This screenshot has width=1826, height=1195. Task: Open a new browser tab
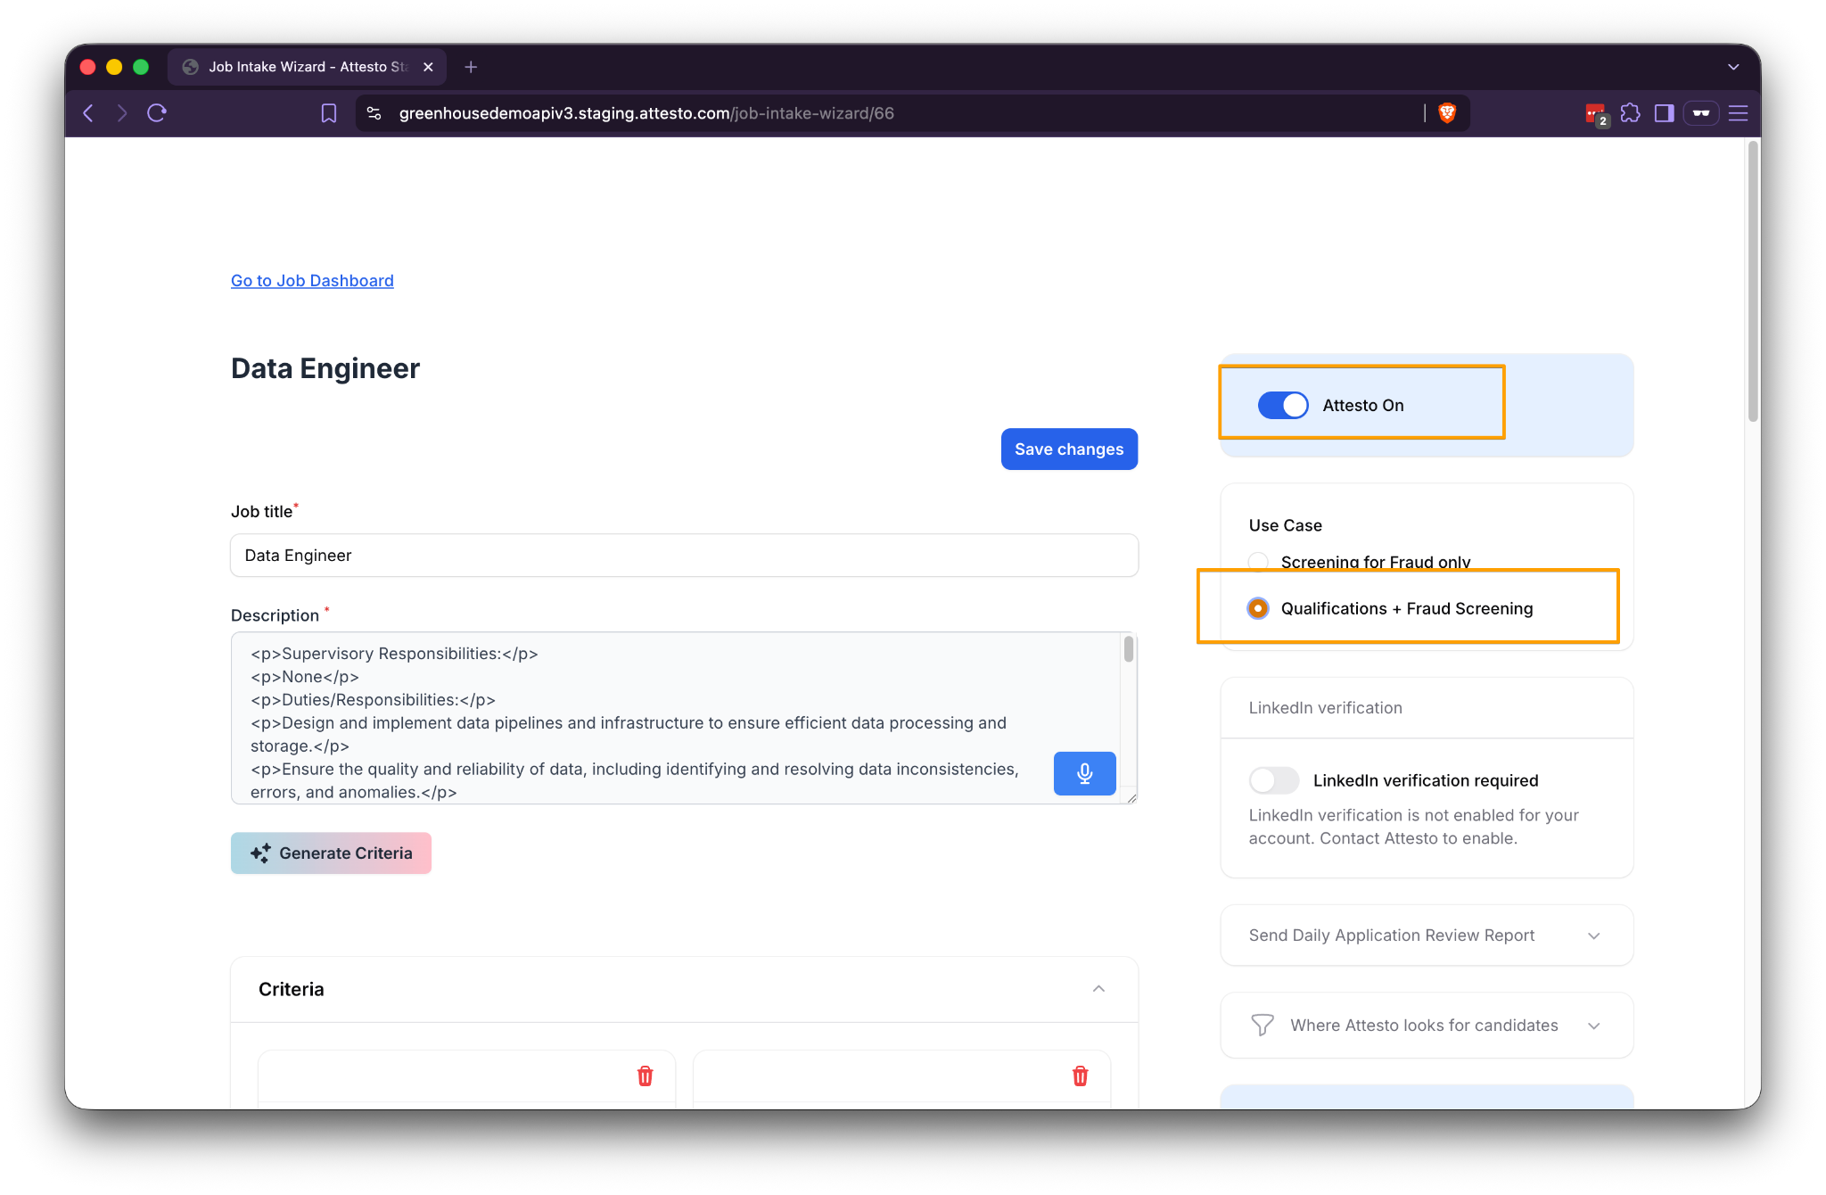[x=471, y=67]
